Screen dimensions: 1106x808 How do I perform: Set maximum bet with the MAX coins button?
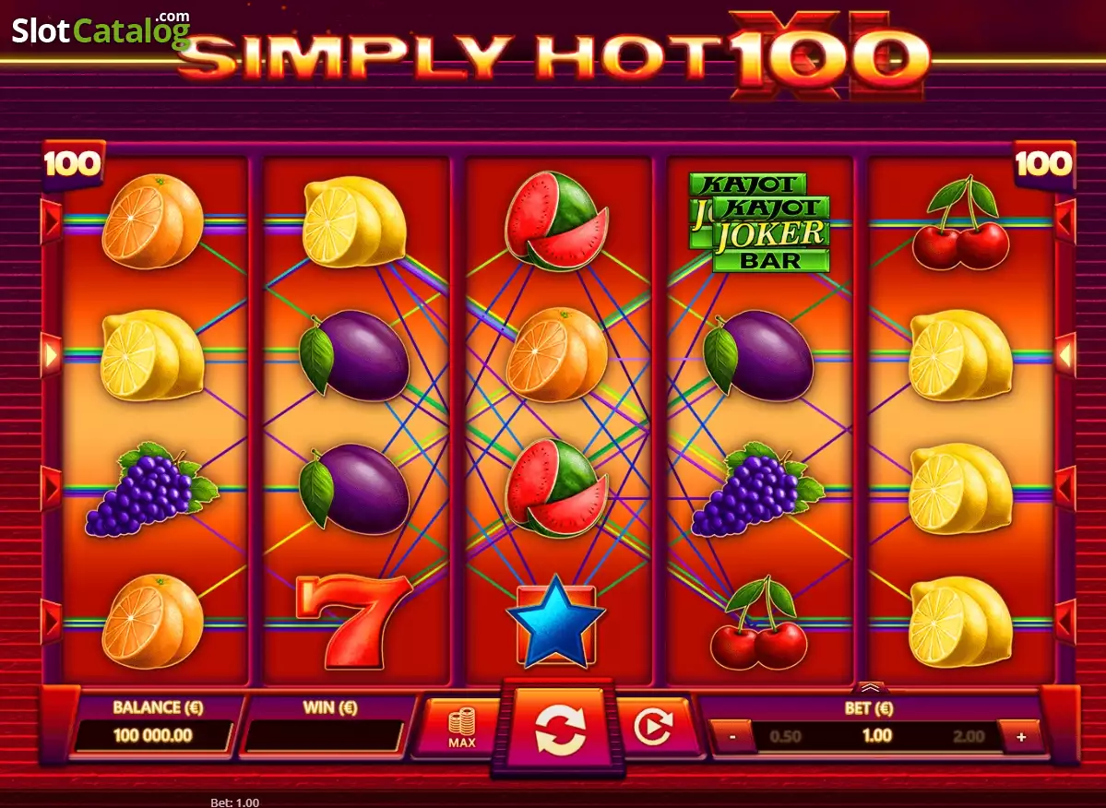coord(462,729)
